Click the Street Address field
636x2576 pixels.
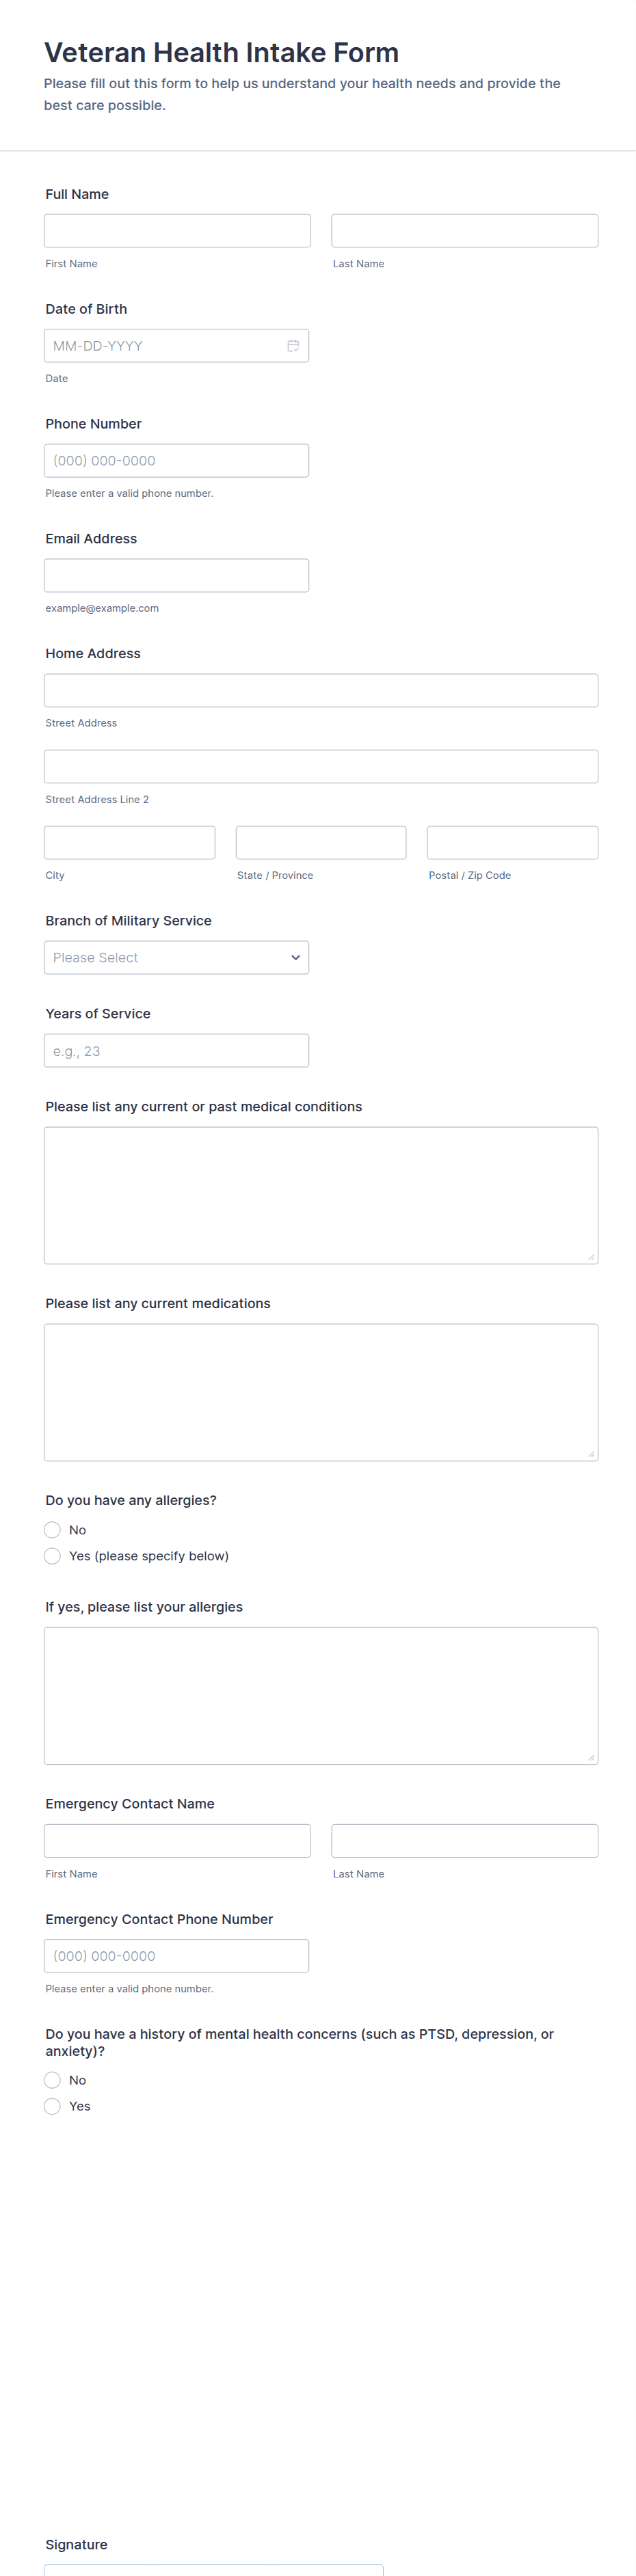pyautogui.click(x=320, y=691)
